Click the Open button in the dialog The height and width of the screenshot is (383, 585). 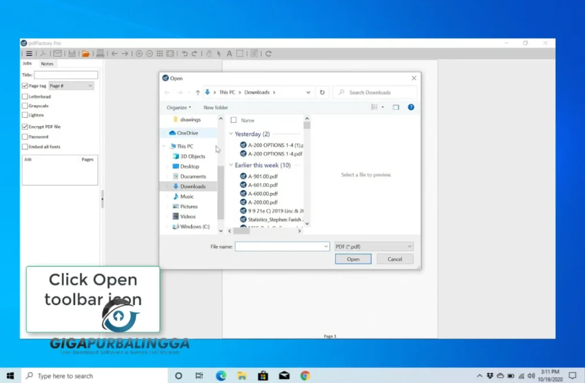click(352, 259)
